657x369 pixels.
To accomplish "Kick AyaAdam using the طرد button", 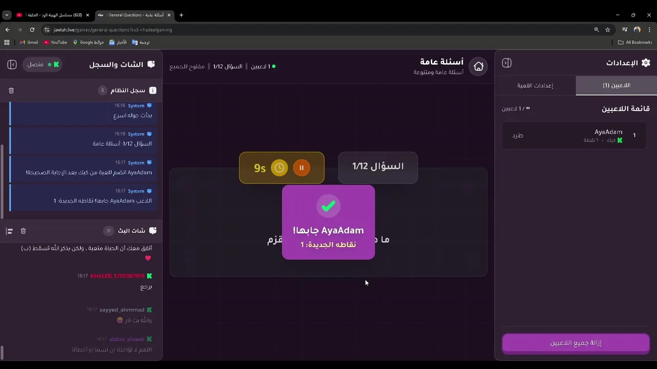I will pos(517,136).
